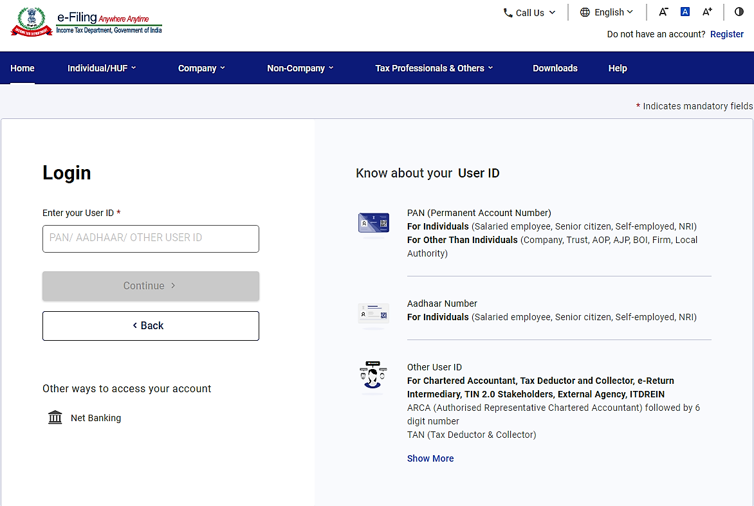The image size is (754, 506).
Task: Expand the English language selector
Action: 607,12
